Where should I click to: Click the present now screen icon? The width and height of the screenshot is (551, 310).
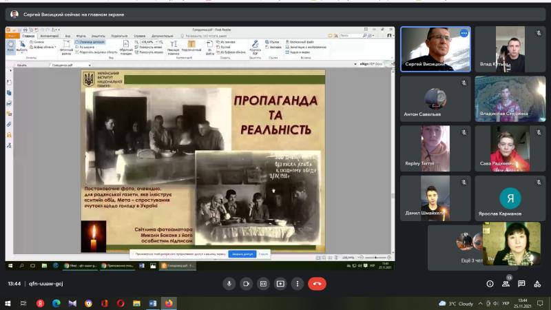coord(280,283)
